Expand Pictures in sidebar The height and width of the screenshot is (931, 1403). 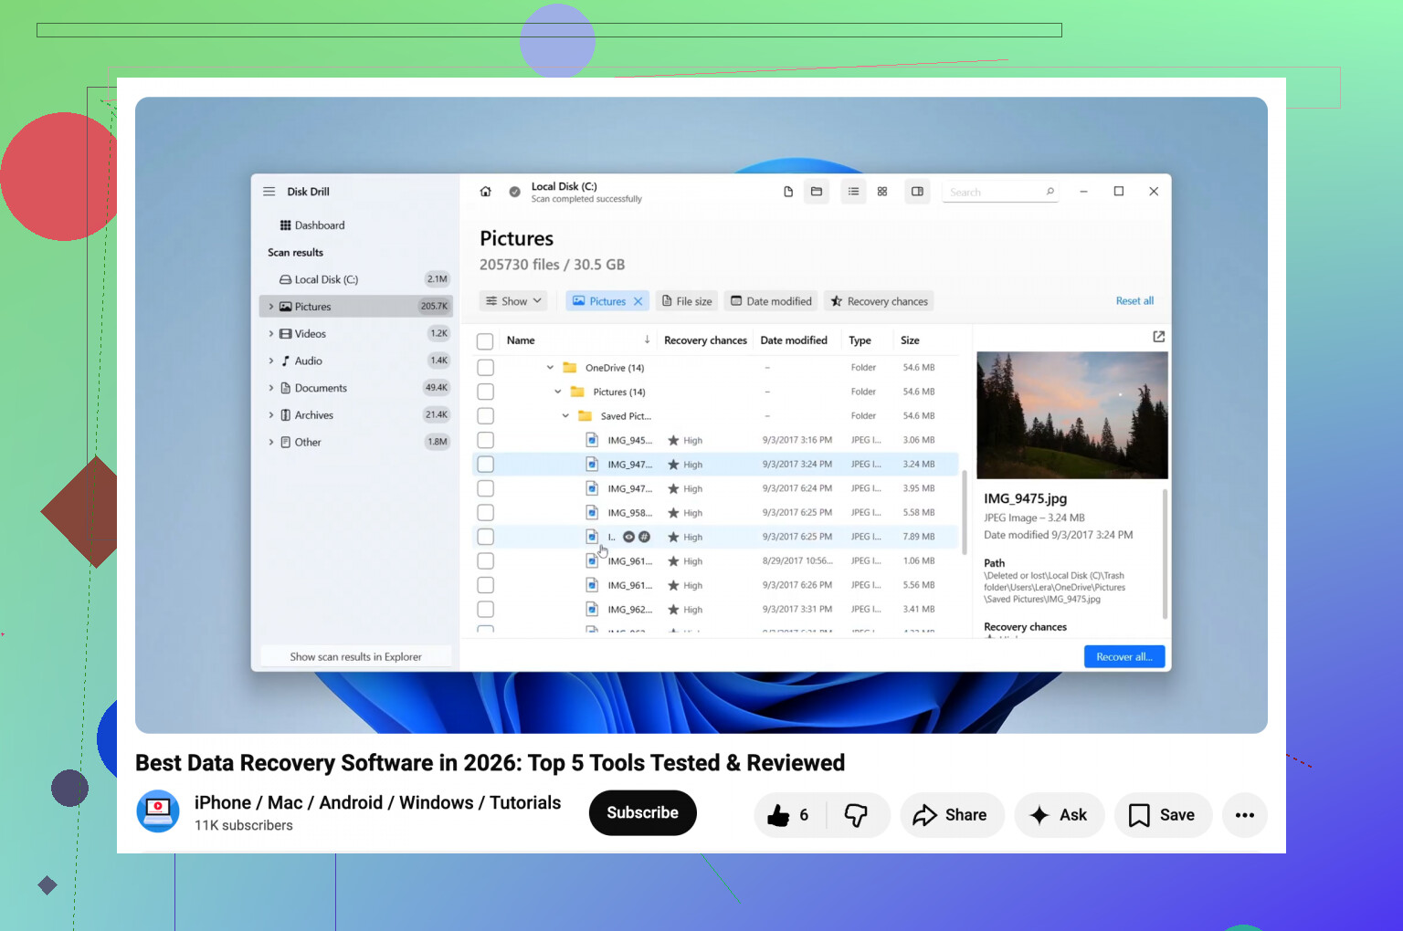[271, 307]
